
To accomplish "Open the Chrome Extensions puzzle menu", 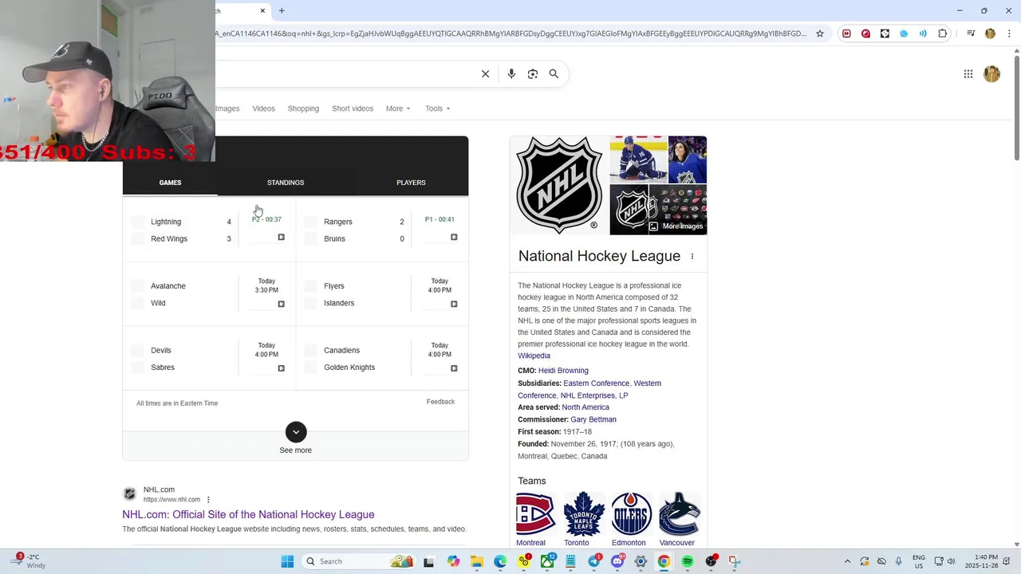I will tap(943, 33).
